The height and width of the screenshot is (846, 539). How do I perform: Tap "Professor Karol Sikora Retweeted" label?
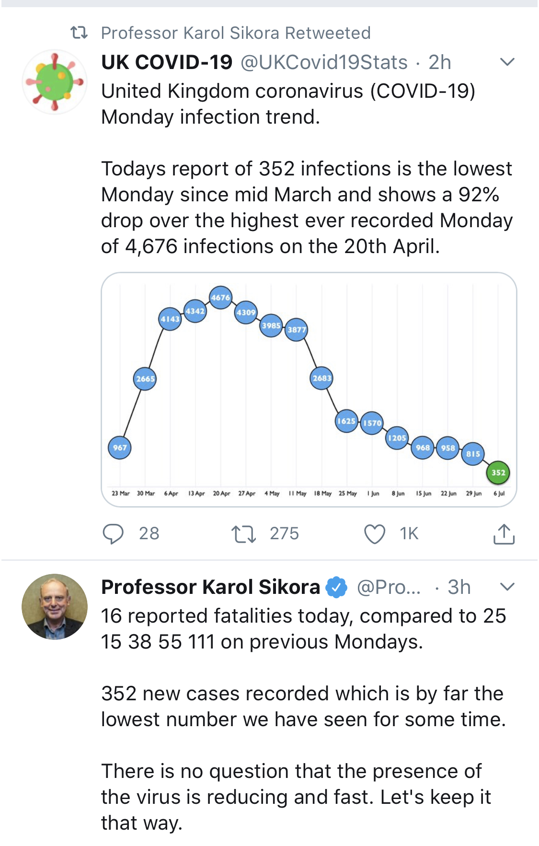pyautogui.click(x=236, y=33)
